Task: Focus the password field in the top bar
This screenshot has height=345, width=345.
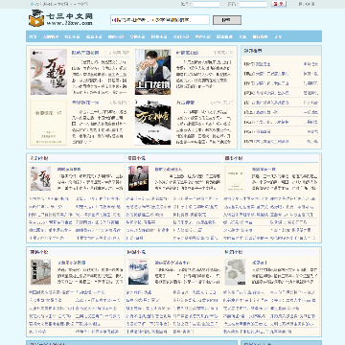Action: (253, 4)
